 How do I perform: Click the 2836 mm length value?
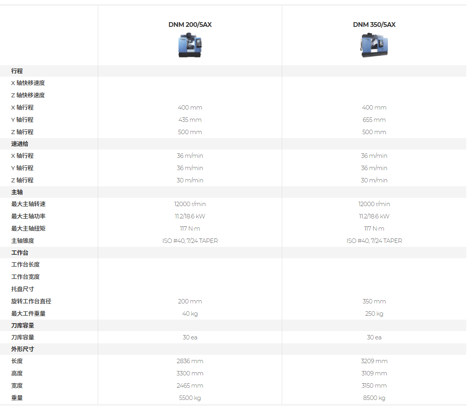(190, 361)
